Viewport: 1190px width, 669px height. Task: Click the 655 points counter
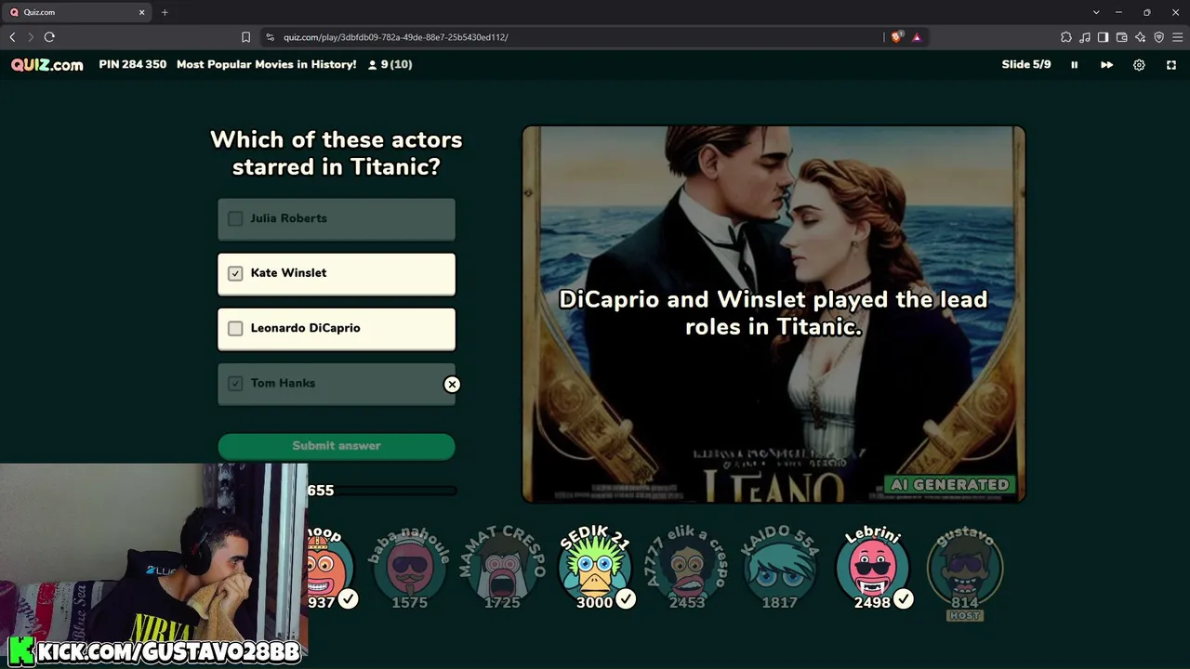tap(320, 491)
